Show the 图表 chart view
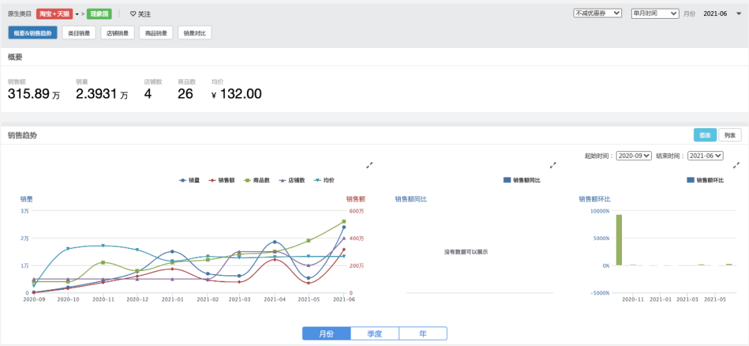 point(705,135)
